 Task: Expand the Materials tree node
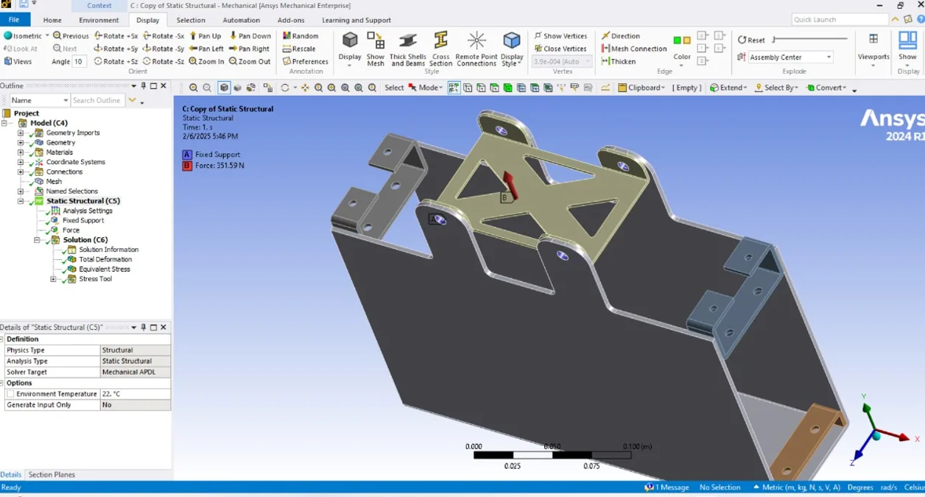21,152
